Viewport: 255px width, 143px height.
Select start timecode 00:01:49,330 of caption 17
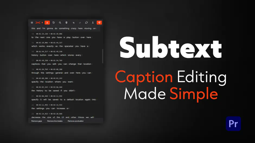42,61
